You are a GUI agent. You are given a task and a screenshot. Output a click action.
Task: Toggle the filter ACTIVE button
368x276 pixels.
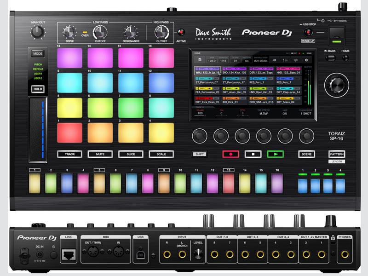[181, 33]
